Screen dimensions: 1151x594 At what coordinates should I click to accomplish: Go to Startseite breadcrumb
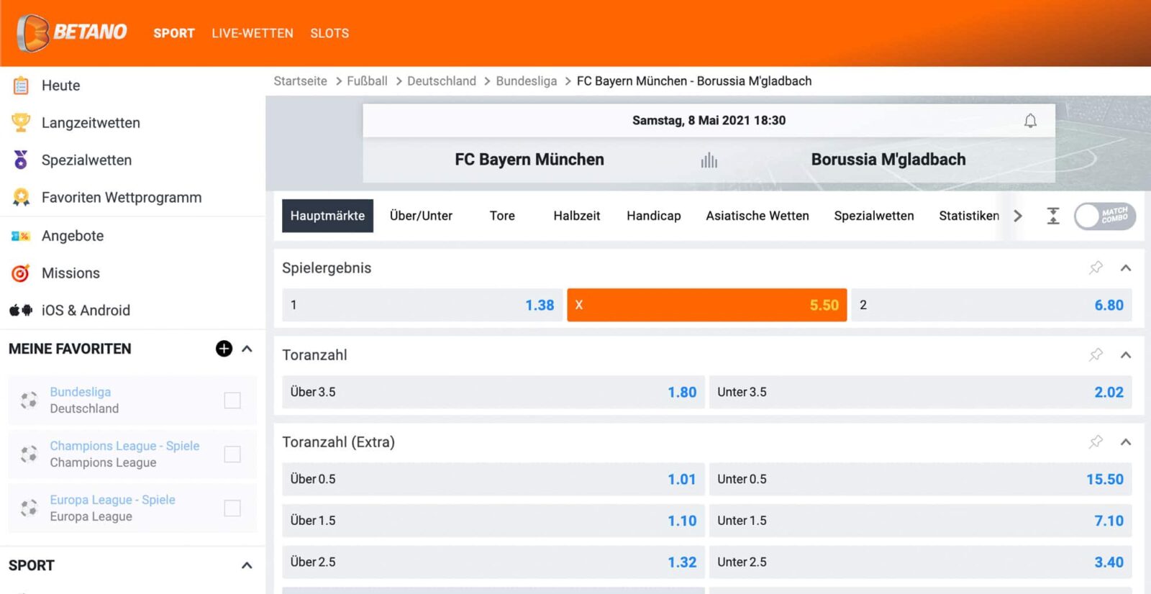point(300,81)
